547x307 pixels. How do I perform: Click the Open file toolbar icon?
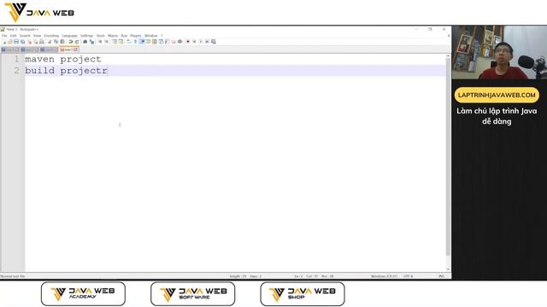point(9,42)
